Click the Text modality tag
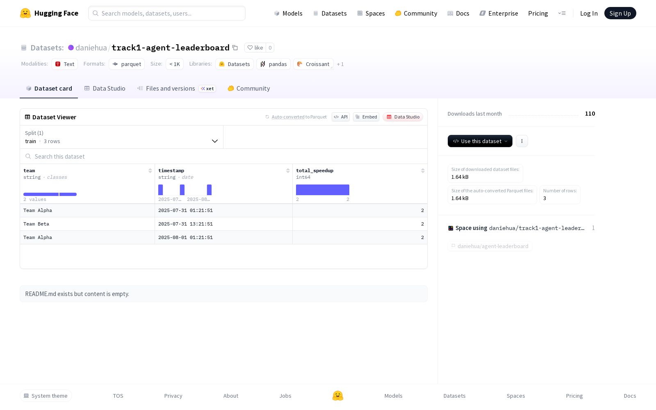The width and height of the screenshot is (656, 410). pyautogui.click(x=65, y=64)
